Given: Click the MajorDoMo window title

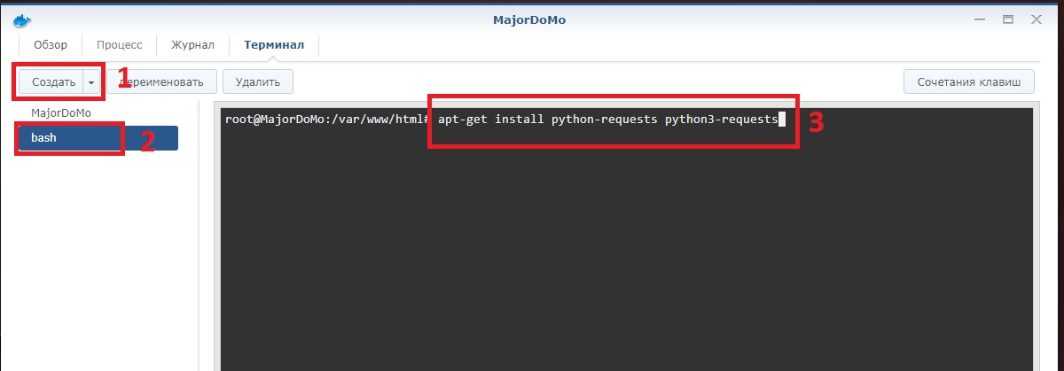Looking at the screenshot, I should click(x=530, y=19).
